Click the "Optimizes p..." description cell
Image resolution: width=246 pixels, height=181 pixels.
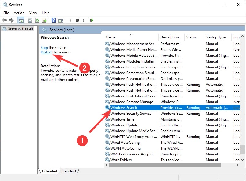coord(172,79)
